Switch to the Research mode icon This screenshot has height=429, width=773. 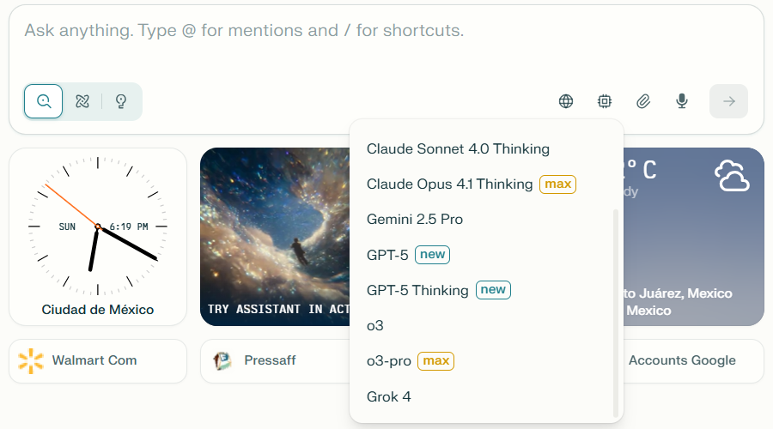[82, 101]
